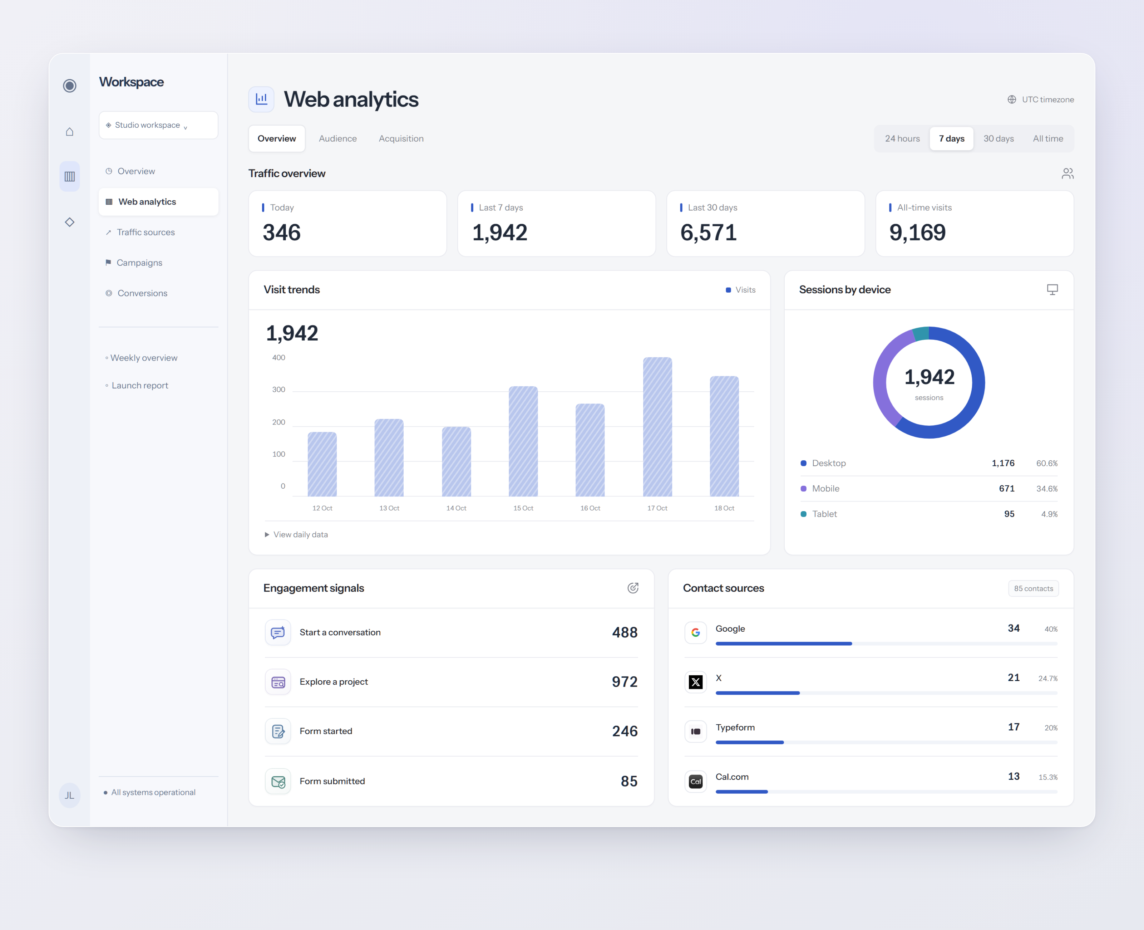The height and width of the screenshot is (930, 1144).
Task: Click the target icon beside Conversions
Action: tap(109, 293)
